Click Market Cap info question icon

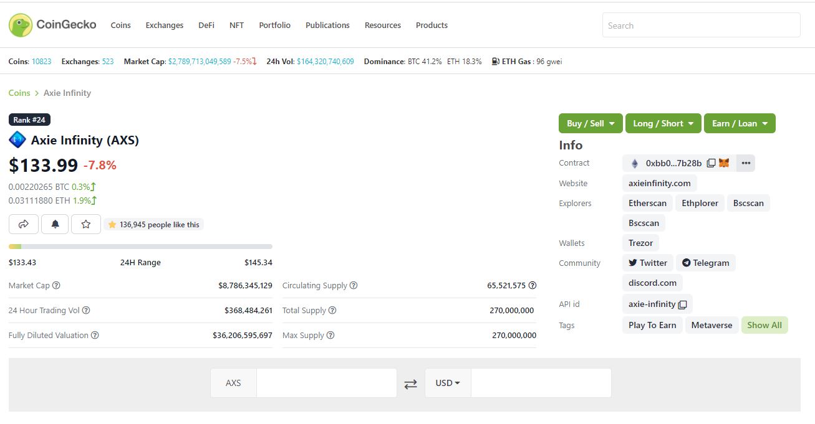(56, 285)
